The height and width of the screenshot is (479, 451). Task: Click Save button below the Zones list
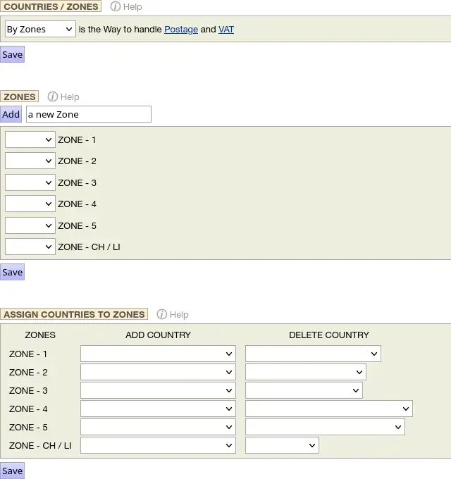12,272
